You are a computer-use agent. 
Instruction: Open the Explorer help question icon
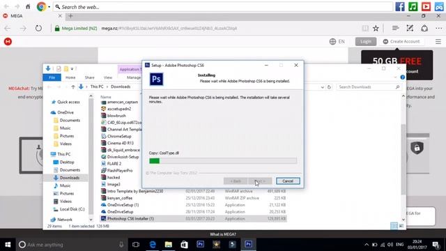(x=403, y=77)
